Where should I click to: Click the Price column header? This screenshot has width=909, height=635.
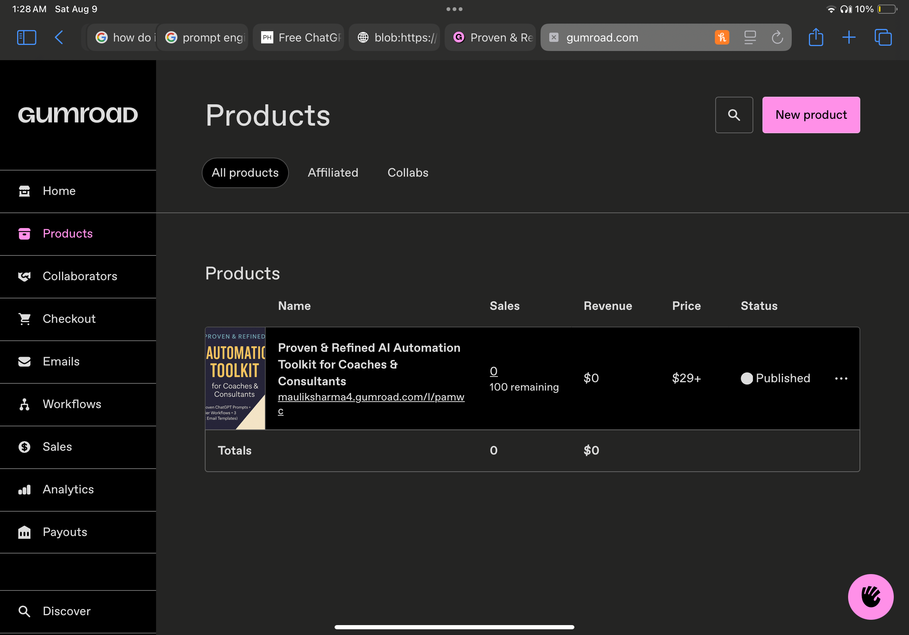pos(686,306)
